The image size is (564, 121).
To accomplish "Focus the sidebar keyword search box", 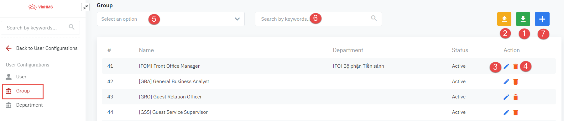I will (40, 28).
